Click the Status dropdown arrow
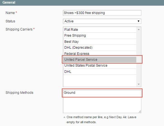Viewport: 164px width, 126px height. (139, 21)
